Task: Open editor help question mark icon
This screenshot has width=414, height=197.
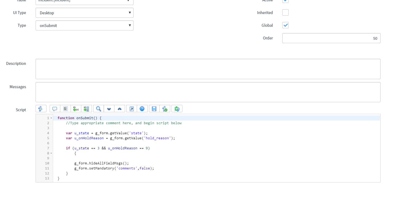Action: tap(142, 109)
